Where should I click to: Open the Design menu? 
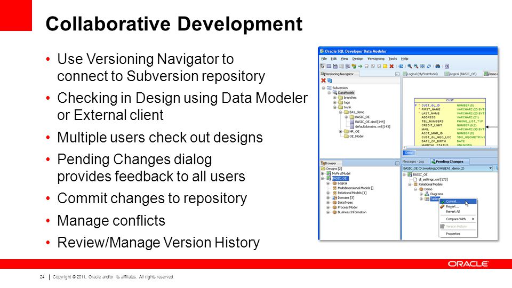pos(357,59)
